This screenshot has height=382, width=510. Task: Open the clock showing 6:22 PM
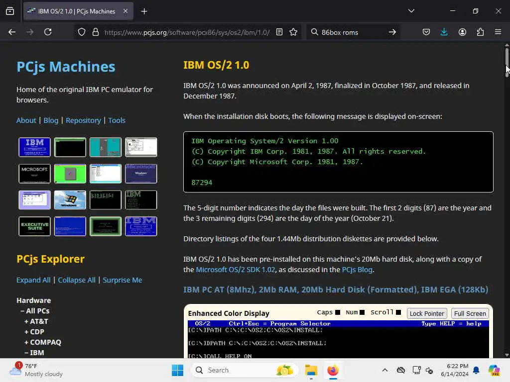(454, 370)
